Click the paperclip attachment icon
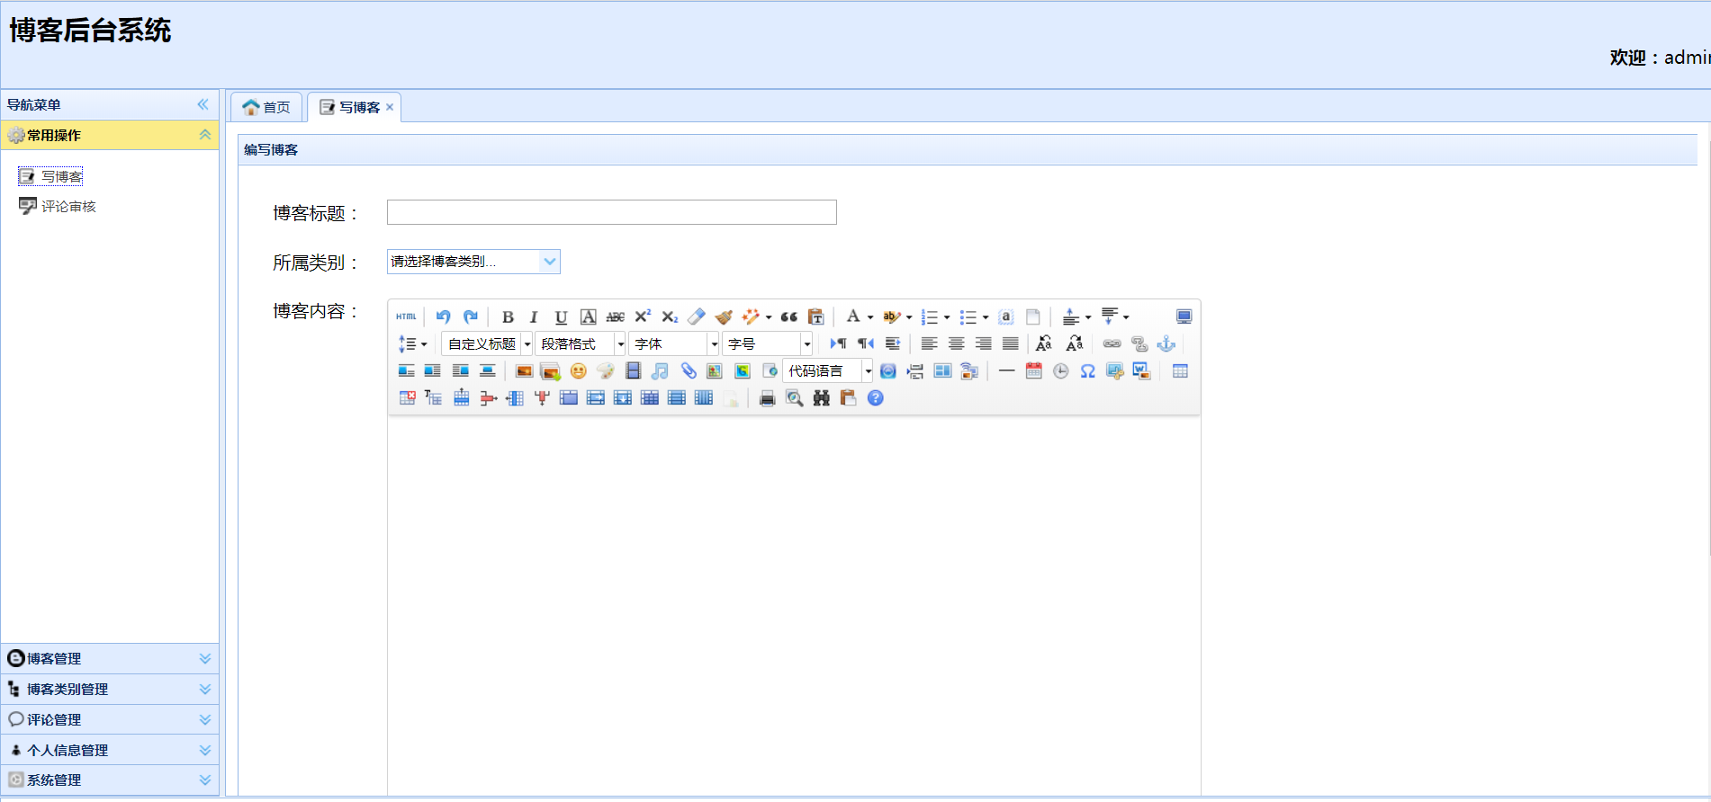 pyautogui.click(x=688, y=371)
